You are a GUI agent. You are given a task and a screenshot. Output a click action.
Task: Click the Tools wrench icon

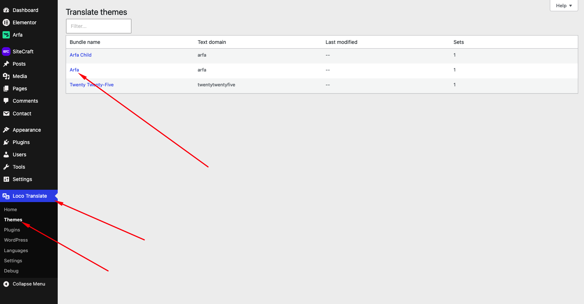point(6,167)
